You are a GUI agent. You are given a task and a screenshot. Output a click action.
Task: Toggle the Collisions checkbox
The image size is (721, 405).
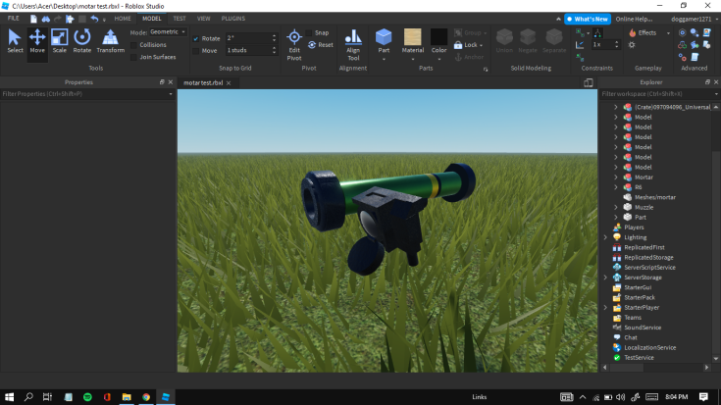coord(133,45)
